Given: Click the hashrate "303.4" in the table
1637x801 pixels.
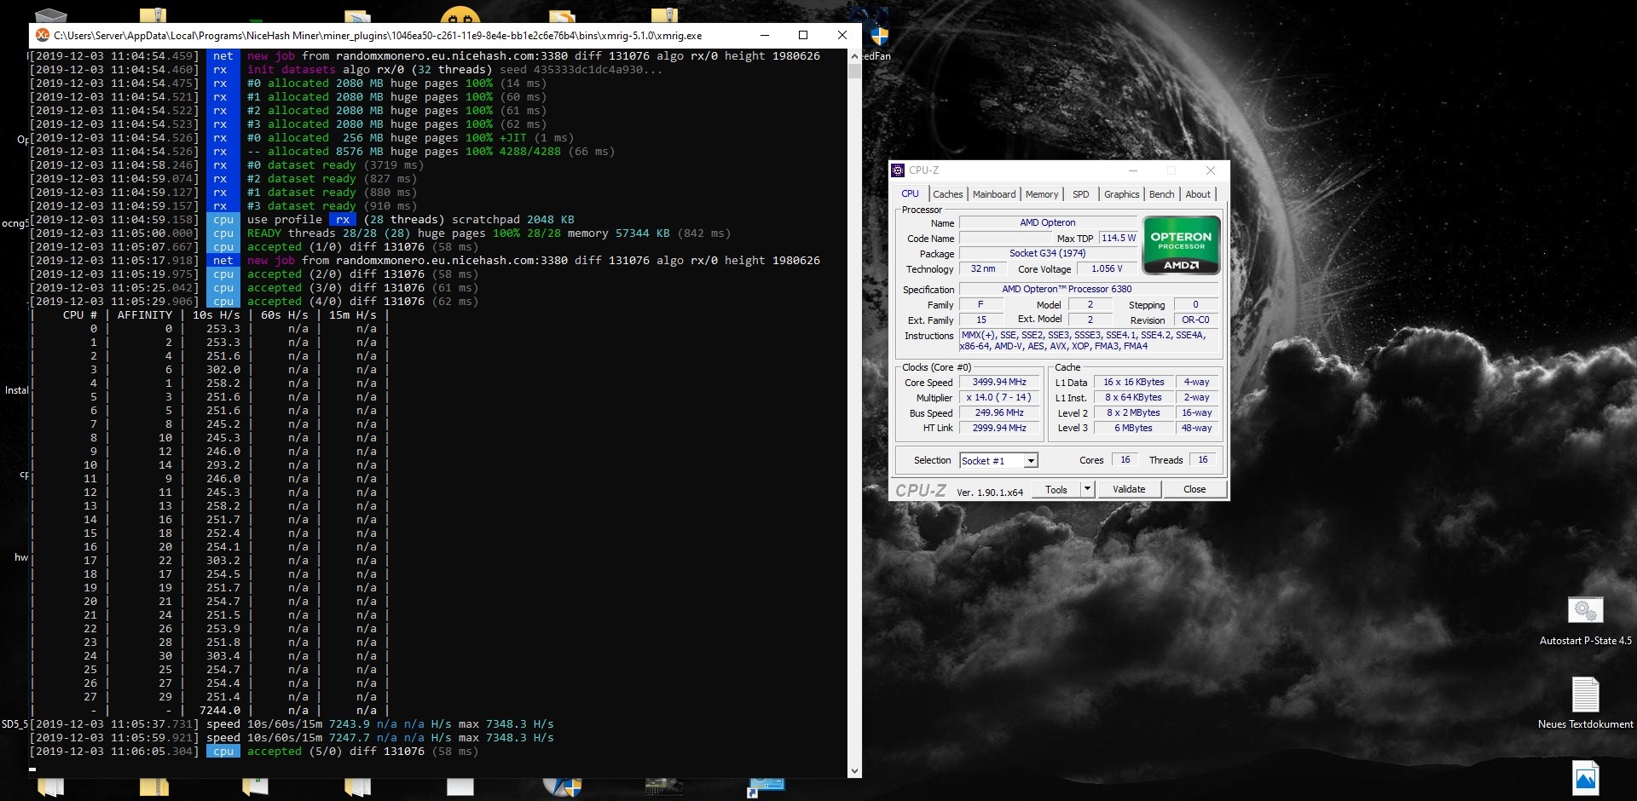Looking at the screenshot, I should (223, 655).
